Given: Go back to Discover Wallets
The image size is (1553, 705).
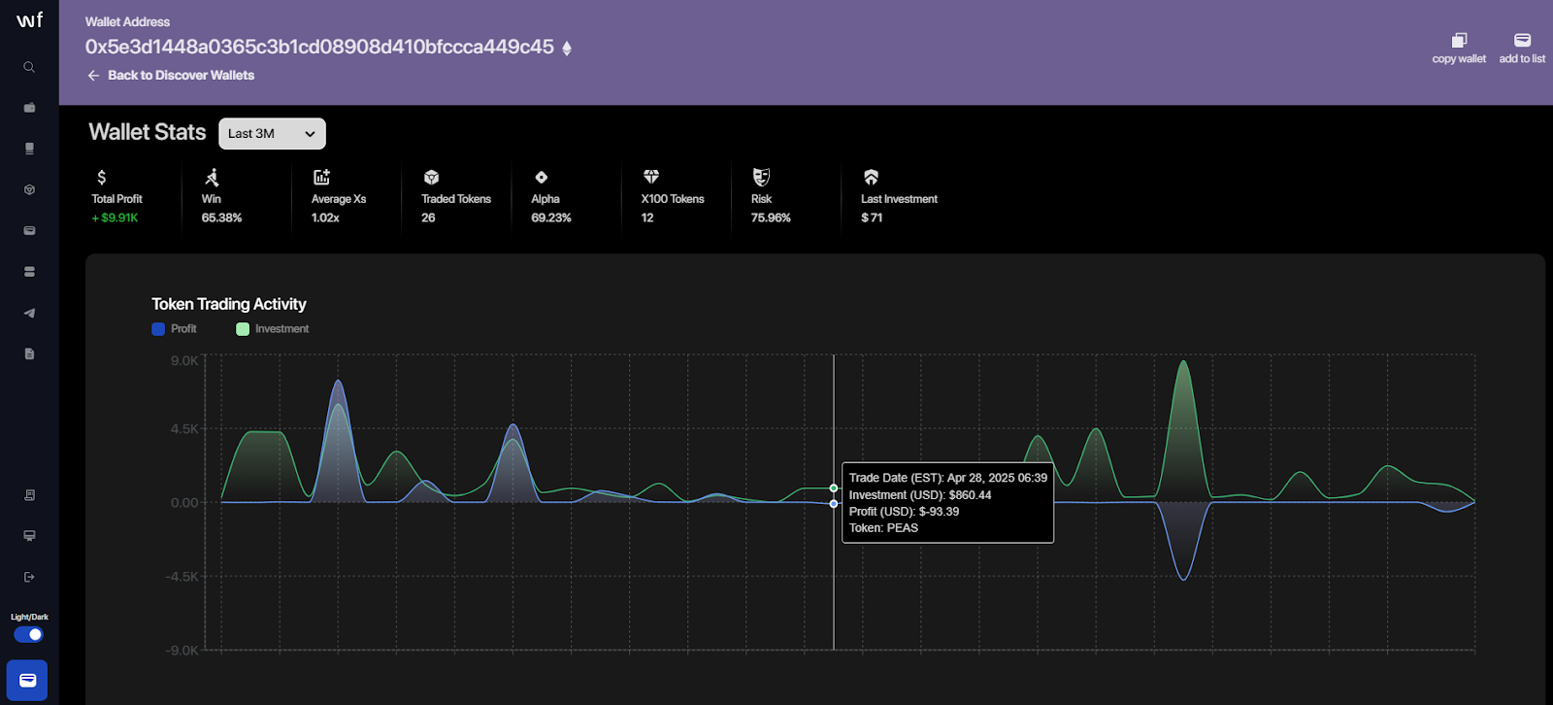Looking at the screenshot, I should 171,75.
